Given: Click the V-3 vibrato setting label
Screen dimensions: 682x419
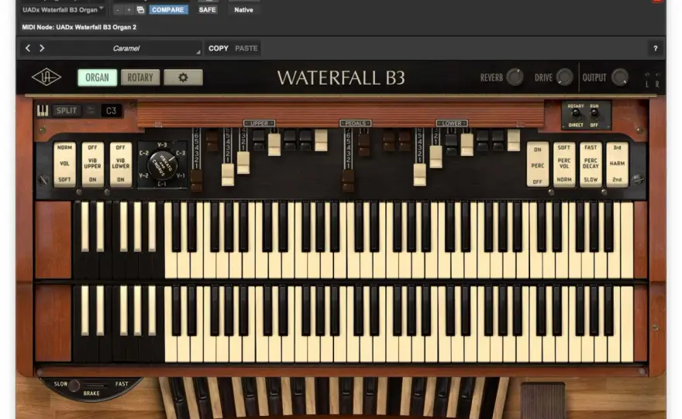Looking at the screenshot, I should (x=162, y=145).
